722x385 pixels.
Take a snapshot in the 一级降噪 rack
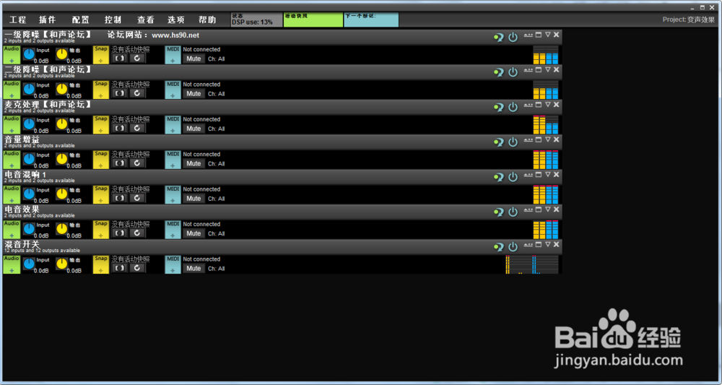tap(119, 59)
